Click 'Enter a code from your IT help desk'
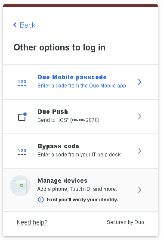Screen dimensions: 164x243 pyautogui.click(x=79, y=155)
